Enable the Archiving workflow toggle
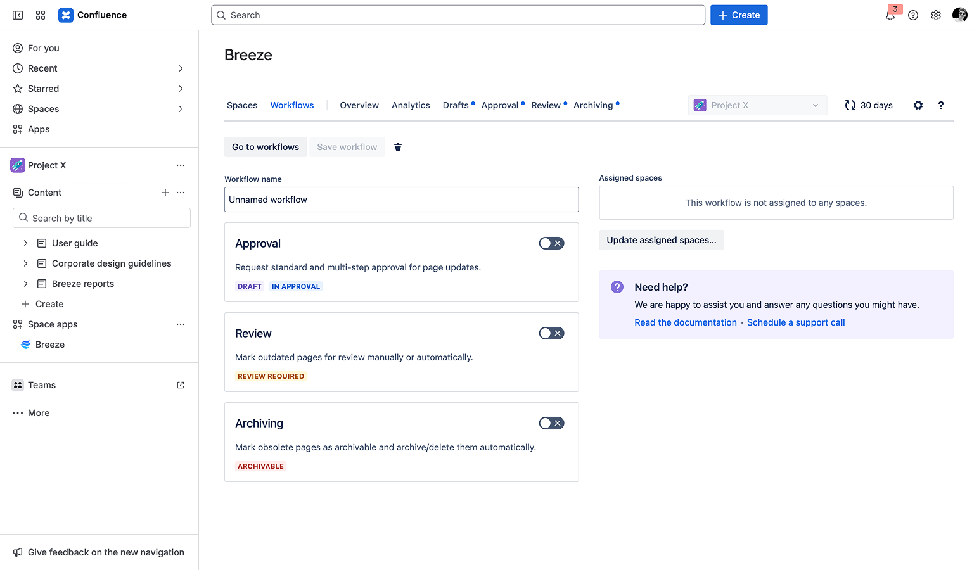 (x=551, y=422)
